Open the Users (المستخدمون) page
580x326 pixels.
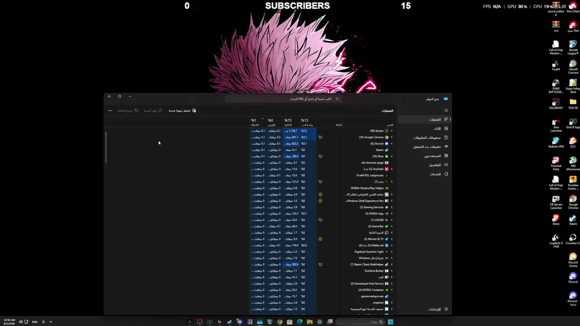pos(424,156)
